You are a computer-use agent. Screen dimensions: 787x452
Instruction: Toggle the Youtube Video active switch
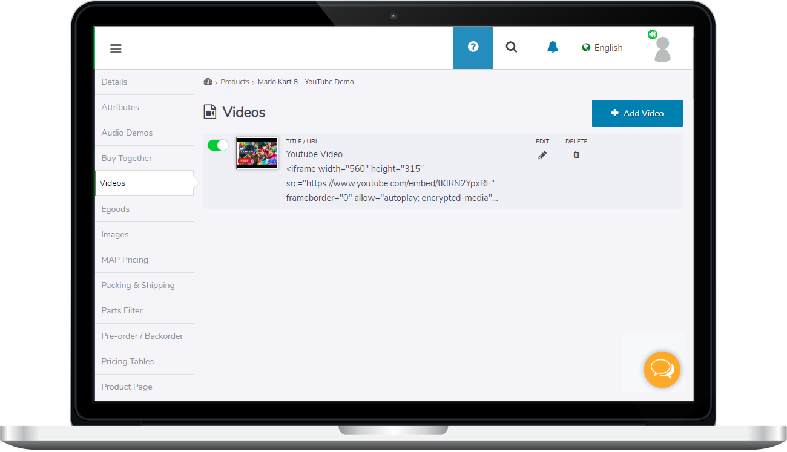(x=218, y=145)
